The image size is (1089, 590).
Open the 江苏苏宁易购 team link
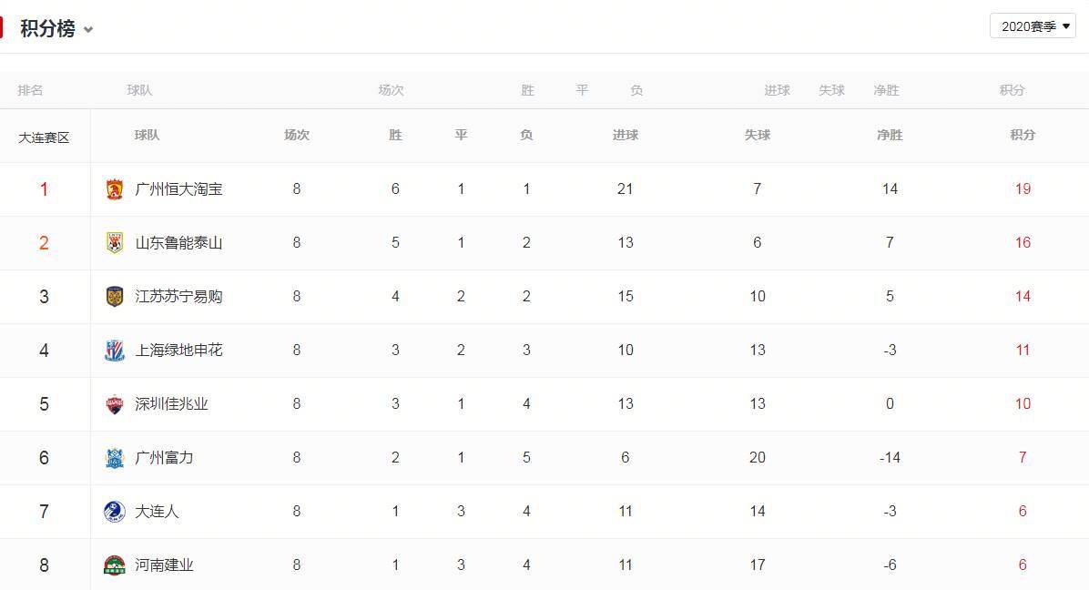point(178,297)
